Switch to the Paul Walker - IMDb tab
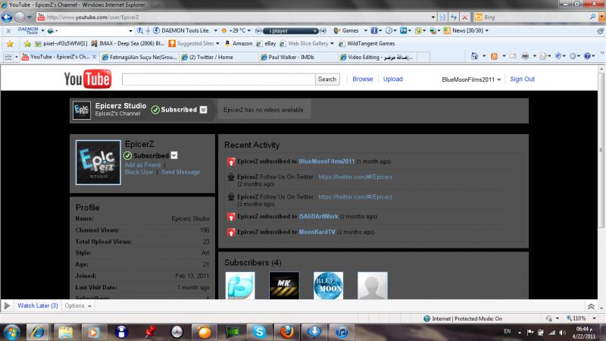The height and width of the screenshot is (341, 606). (297, 58)
